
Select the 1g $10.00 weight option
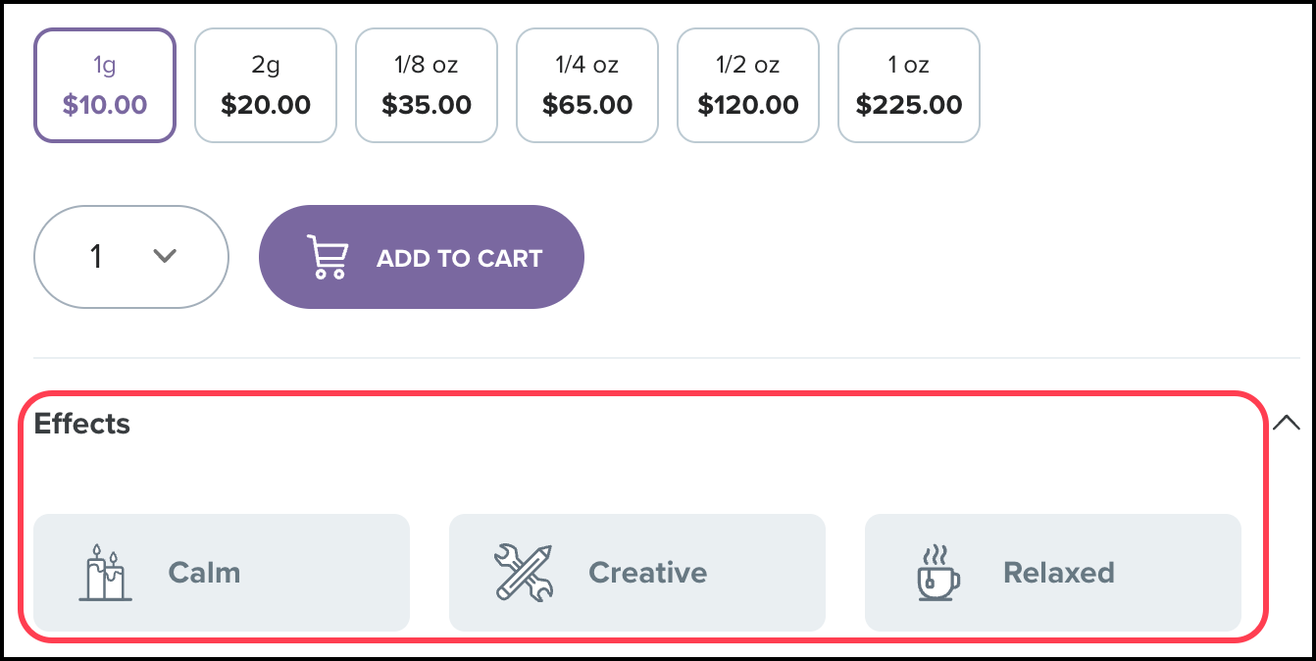[104, 84]
